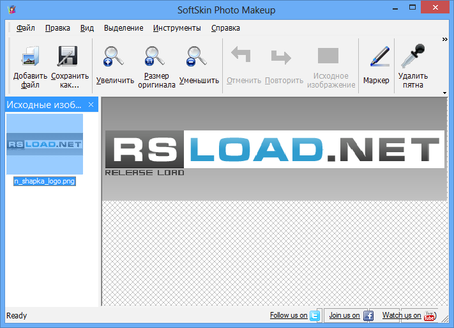Click the SoftSkin app icon in title bar
454x328 pixels.
click(11, 10)
